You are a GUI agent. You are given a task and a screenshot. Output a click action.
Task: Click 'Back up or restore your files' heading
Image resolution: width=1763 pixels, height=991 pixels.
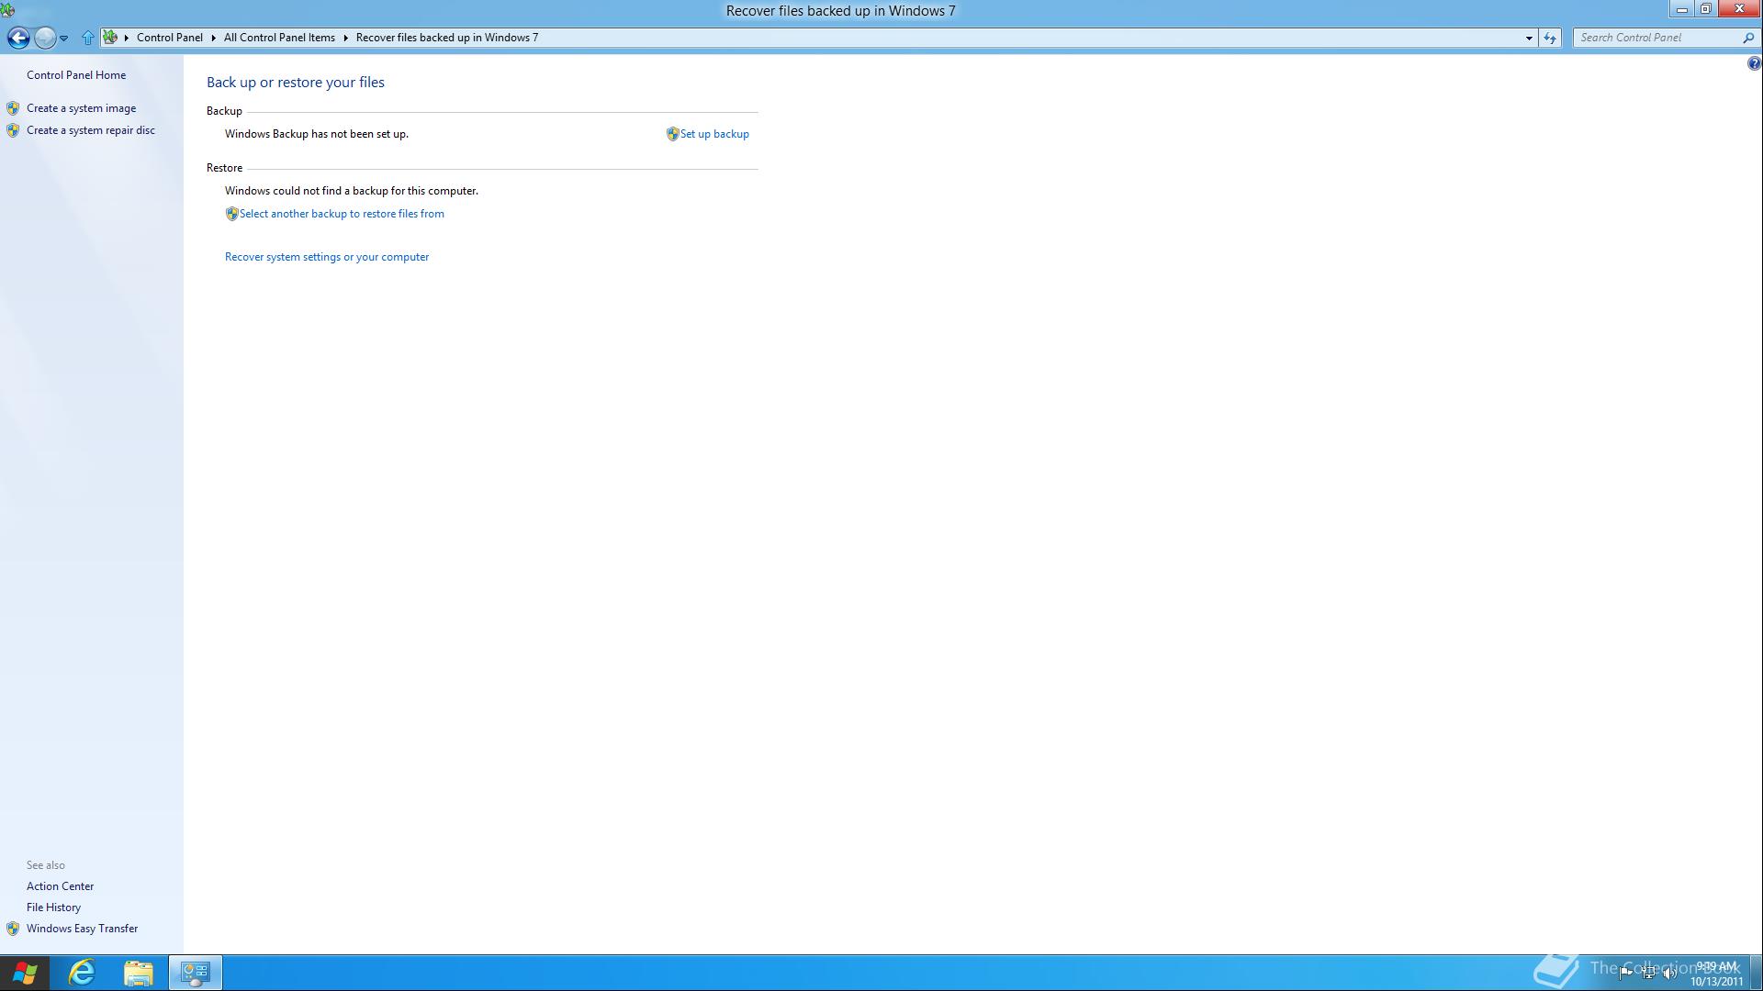[x=296, y=83]
